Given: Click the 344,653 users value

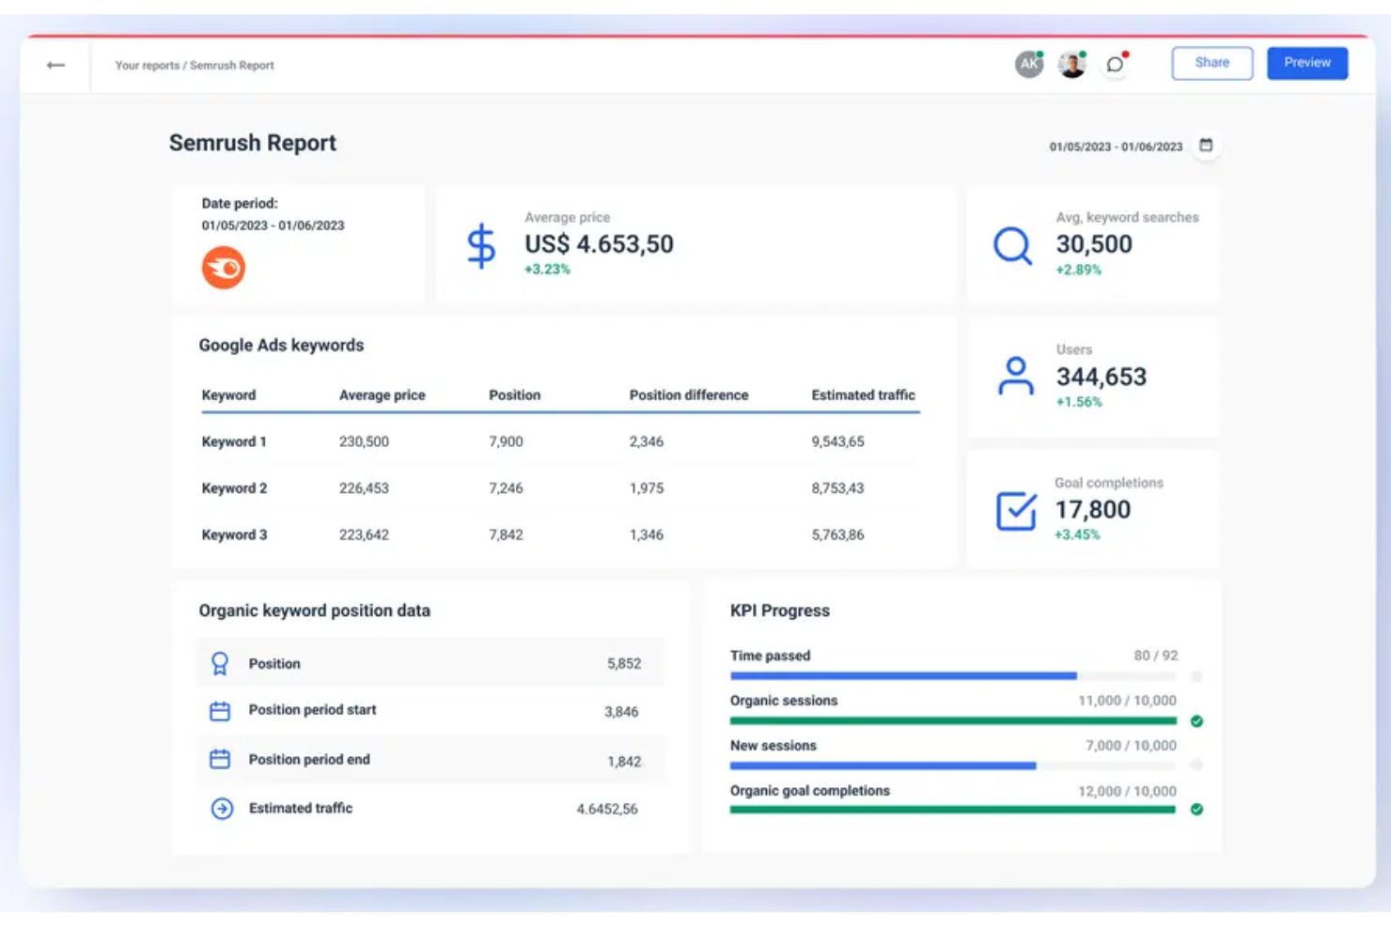Looking at the screenshot, I should click(1102, 377).
